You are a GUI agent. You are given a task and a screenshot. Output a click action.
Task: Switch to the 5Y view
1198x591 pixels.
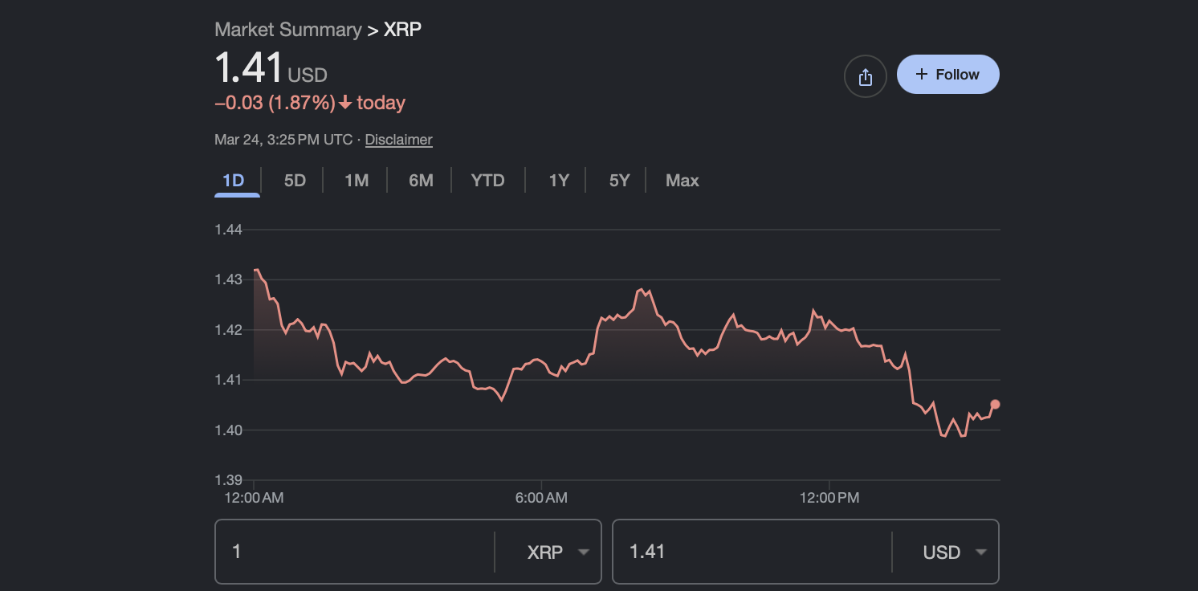pyautogui.click(x=619, y=180)
